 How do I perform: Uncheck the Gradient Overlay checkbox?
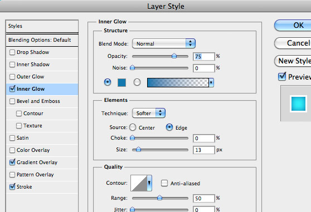point(12,162)
